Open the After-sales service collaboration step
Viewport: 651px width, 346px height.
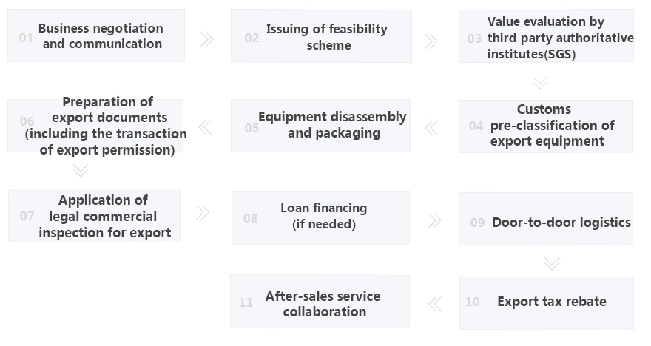coord(320,302)
